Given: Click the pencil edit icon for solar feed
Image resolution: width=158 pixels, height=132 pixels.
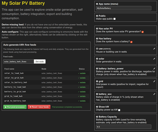Looking at the screenshot, I should pyautogui.click(x=154, y=59).
